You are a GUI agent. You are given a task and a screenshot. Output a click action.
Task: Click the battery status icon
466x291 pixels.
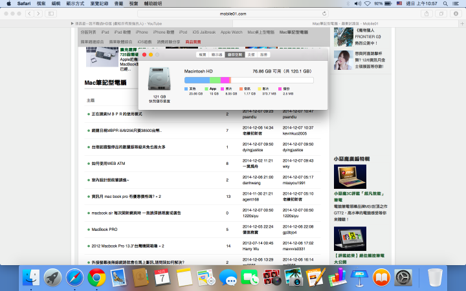(388, 4)
